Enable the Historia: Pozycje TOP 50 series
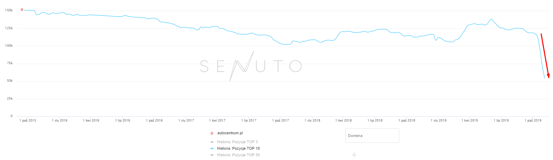 [238, 155]
